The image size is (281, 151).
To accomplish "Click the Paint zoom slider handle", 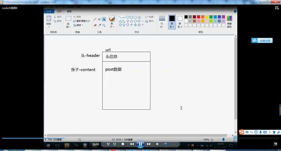I will pyautogui.click(x=223, y=140).
